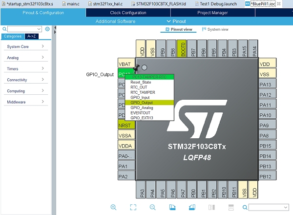
Task: Open the main.c editor tab
Action: point(72,4)
